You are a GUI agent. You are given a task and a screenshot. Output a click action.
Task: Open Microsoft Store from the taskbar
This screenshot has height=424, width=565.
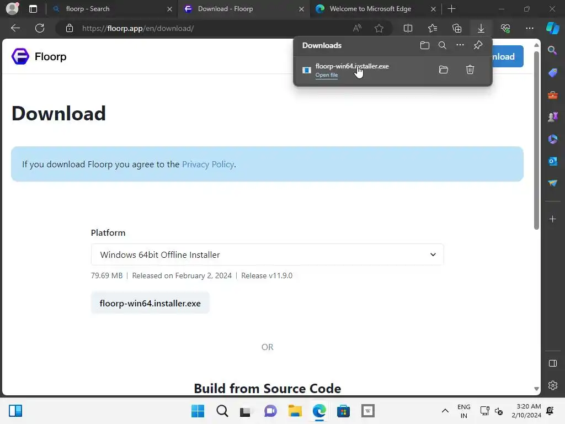coord(343,411)
